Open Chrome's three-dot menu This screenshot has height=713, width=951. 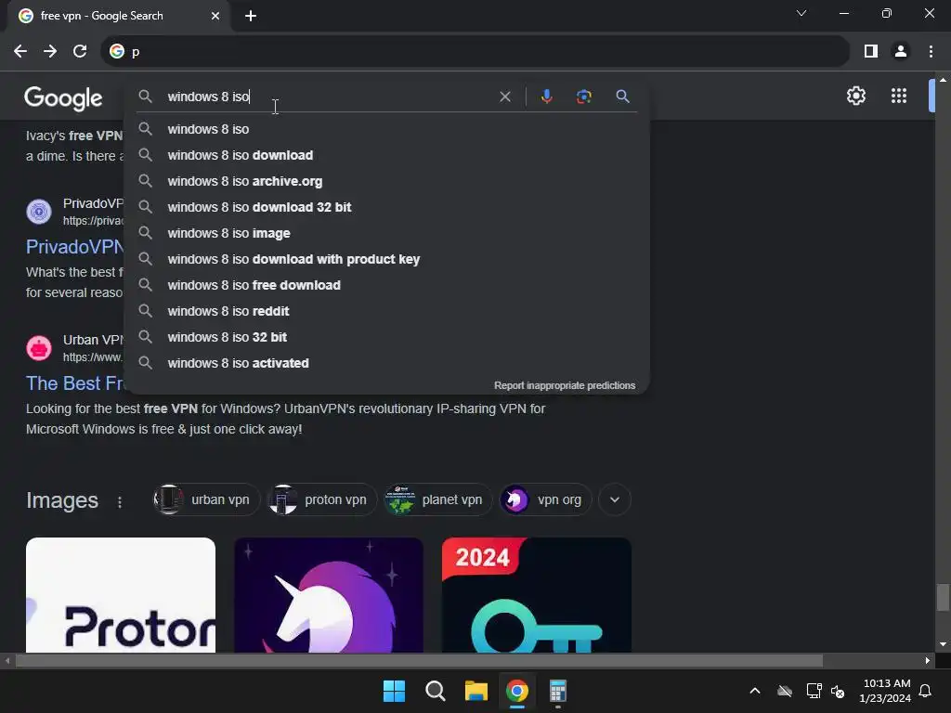[931, 52]
